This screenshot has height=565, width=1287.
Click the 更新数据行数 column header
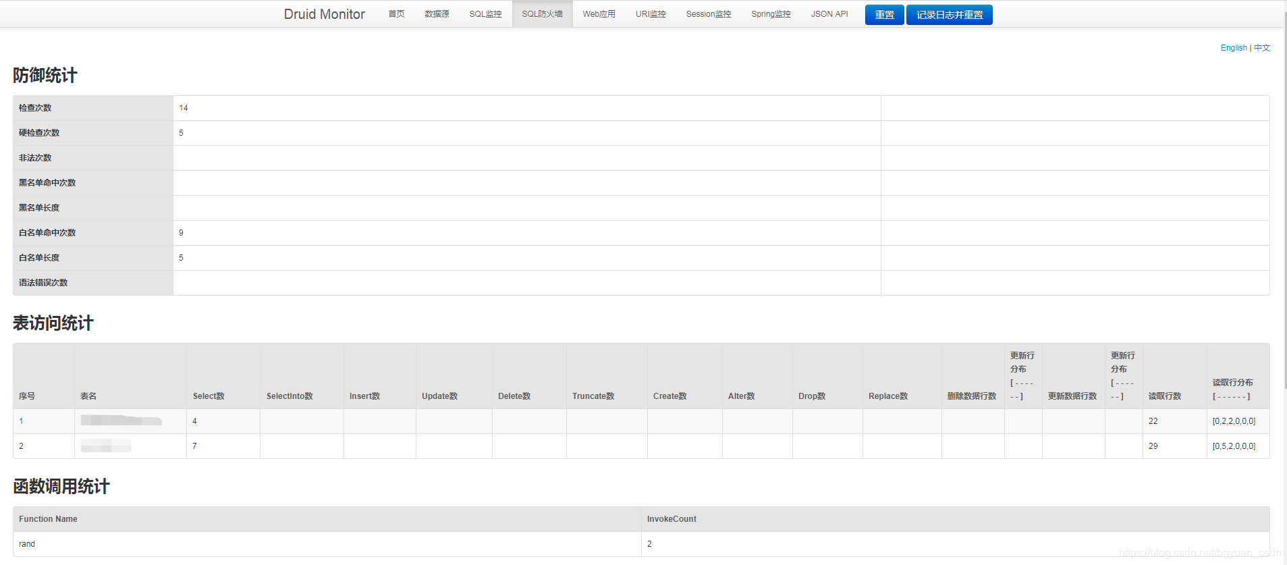click(x=1072, y=396)
